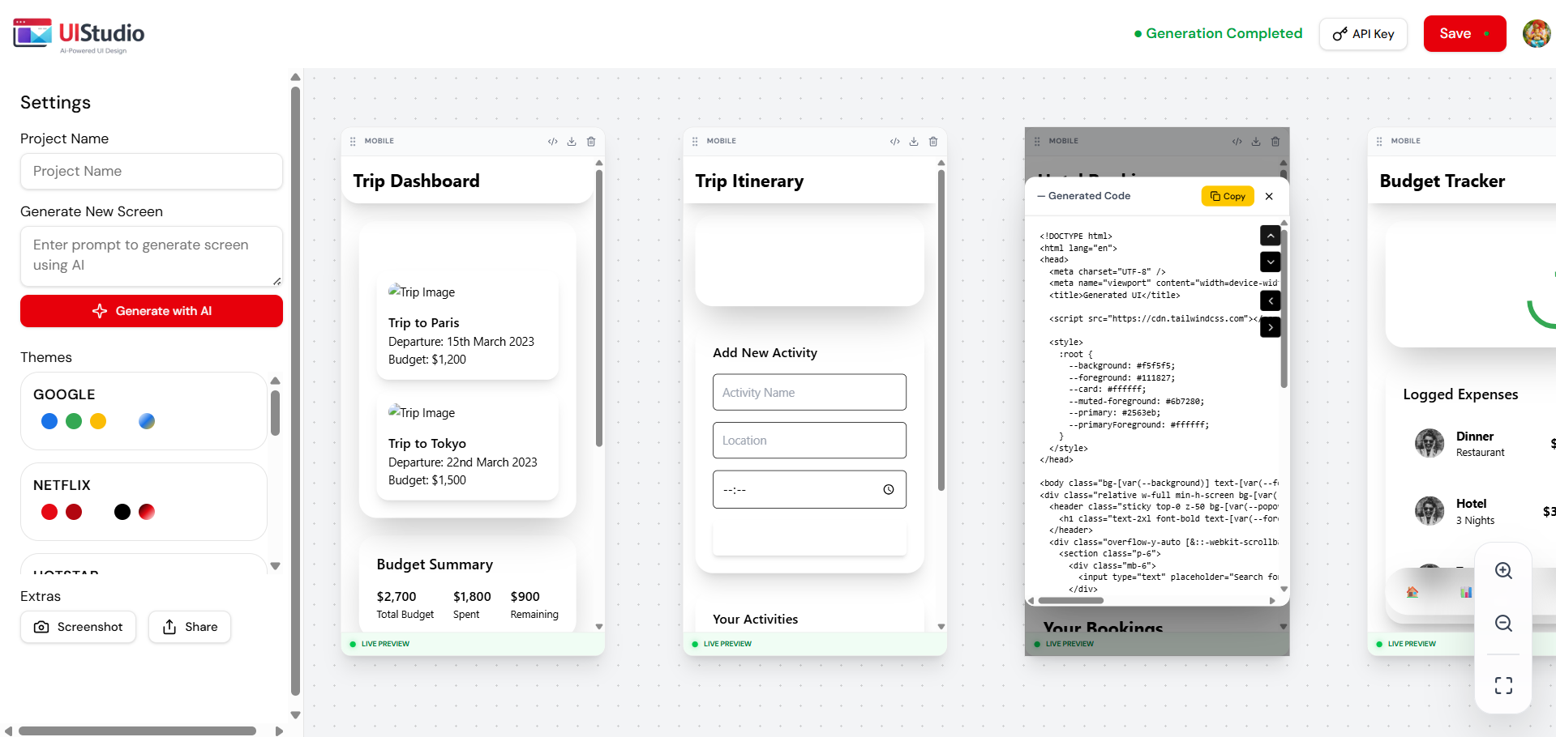The width and height of the screenshot is (1556, 737).
Task: Download the Trip Dashboard screen
Action: click(572, 141)
